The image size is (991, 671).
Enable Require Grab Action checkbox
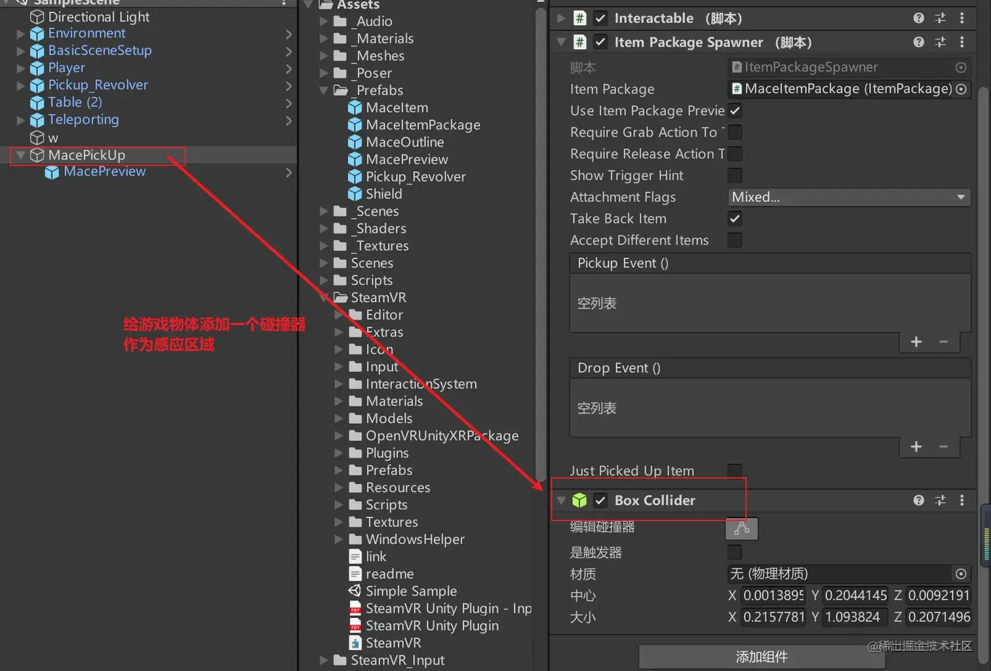click(735, 132)
